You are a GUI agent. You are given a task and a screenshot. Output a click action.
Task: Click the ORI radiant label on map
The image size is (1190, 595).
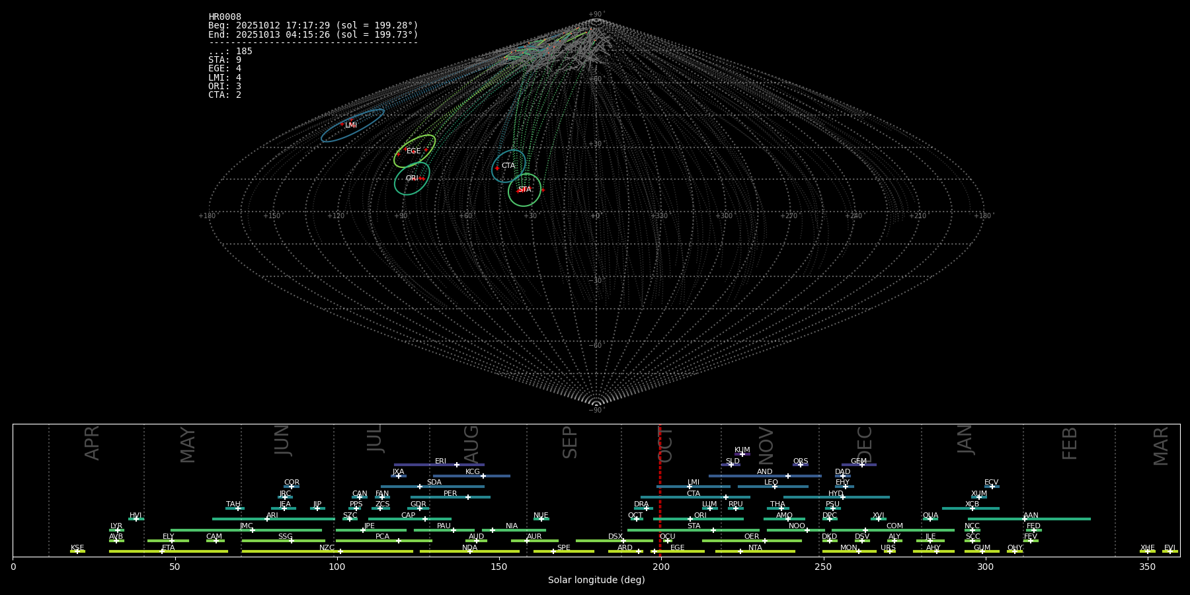pos(411,178)
